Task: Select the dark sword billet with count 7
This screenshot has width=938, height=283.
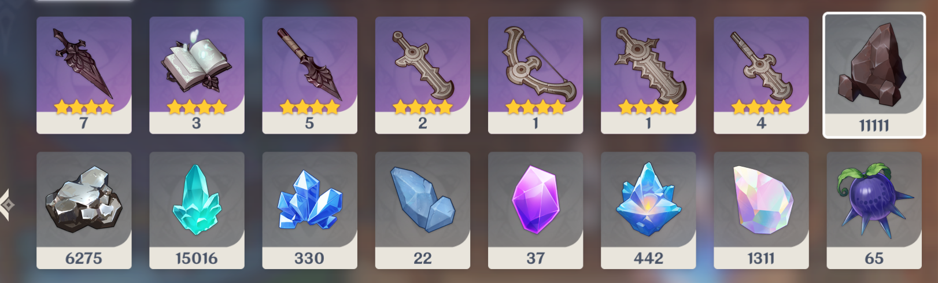Action: click(84, 75)
